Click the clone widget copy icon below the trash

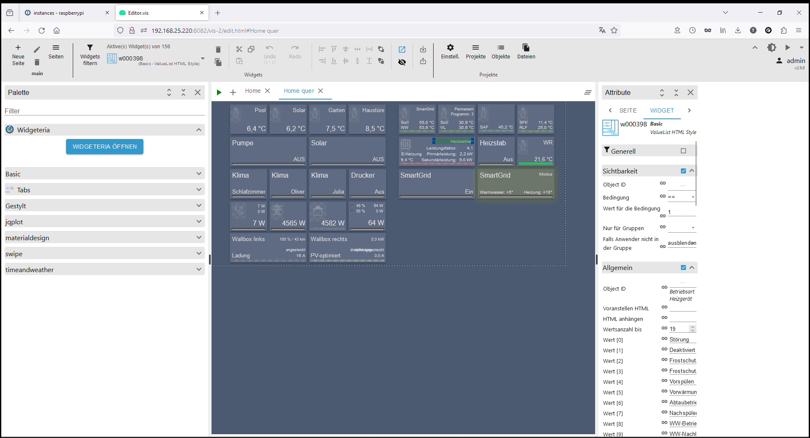point(218,62)
